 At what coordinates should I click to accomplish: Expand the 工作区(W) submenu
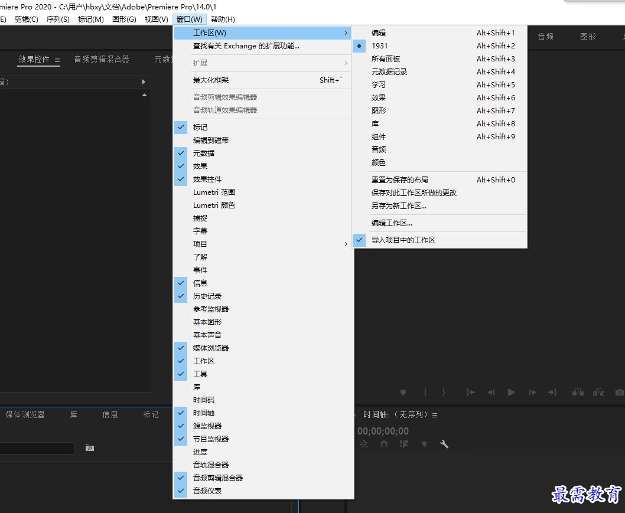(x=263, y=32)
